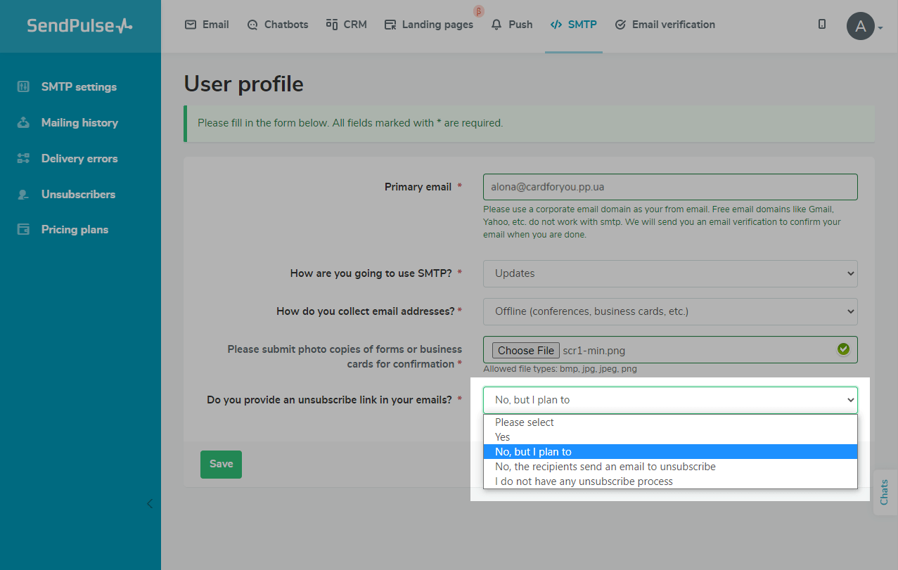
Task: Click the Mailing history sidebar icon
Action: point(23,123)
